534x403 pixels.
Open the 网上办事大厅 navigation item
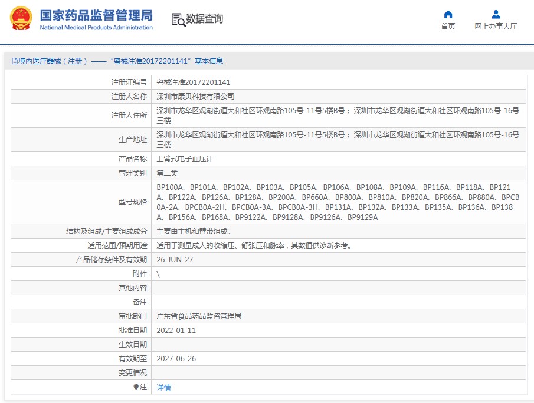496,27
